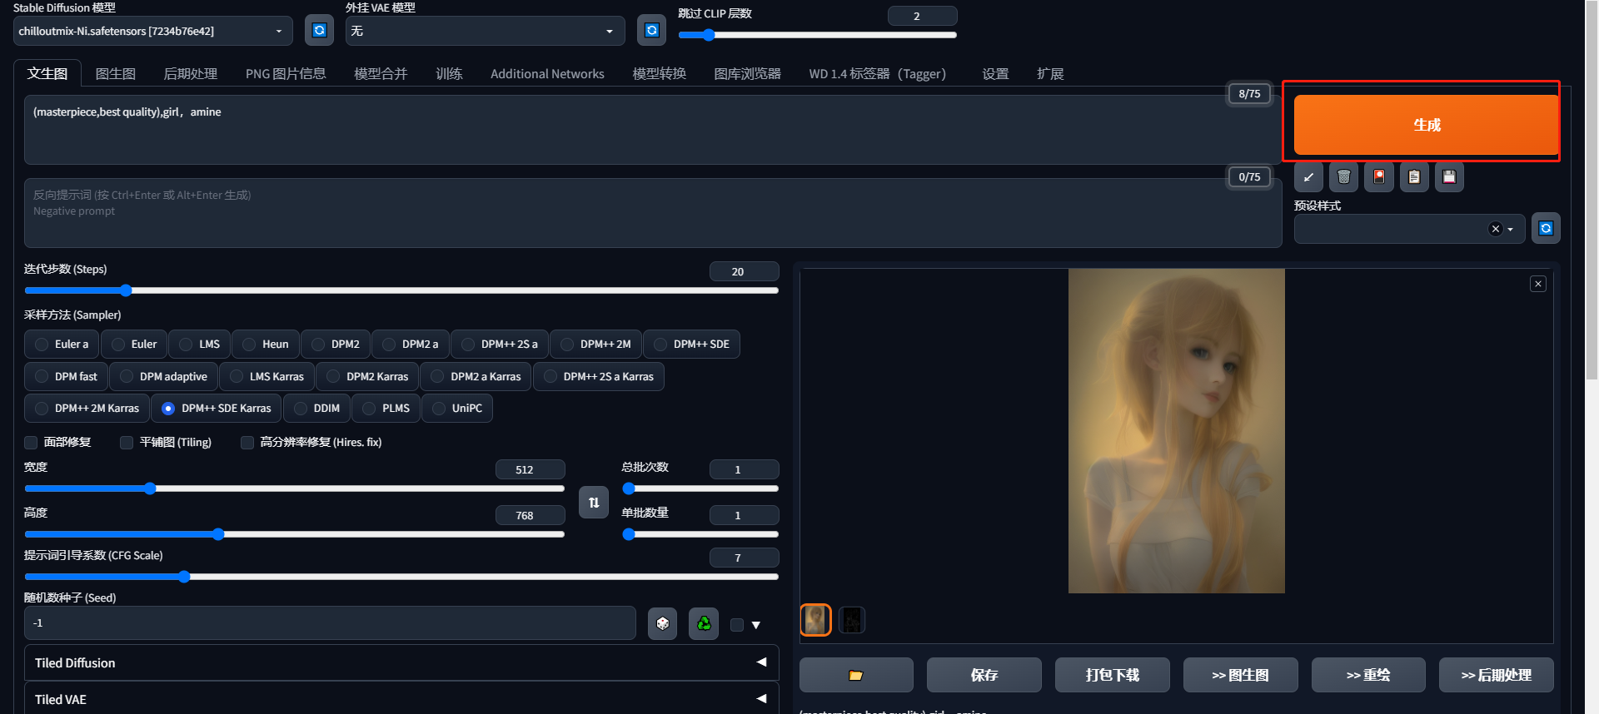
Task: Select the second dark gallery thumbnail
Action: tap(851, 620)
